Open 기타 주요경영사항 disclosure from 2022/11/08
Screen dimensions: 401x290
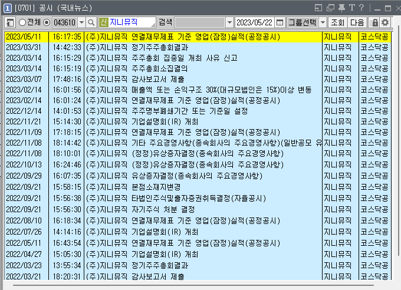coord(198,143)
